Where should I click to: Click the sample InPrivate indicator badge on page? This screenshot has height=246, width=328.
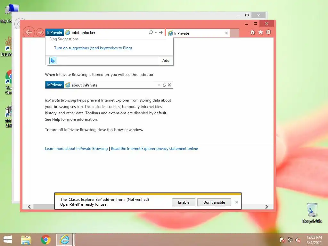pyautogui.click(x=54, y=85)
